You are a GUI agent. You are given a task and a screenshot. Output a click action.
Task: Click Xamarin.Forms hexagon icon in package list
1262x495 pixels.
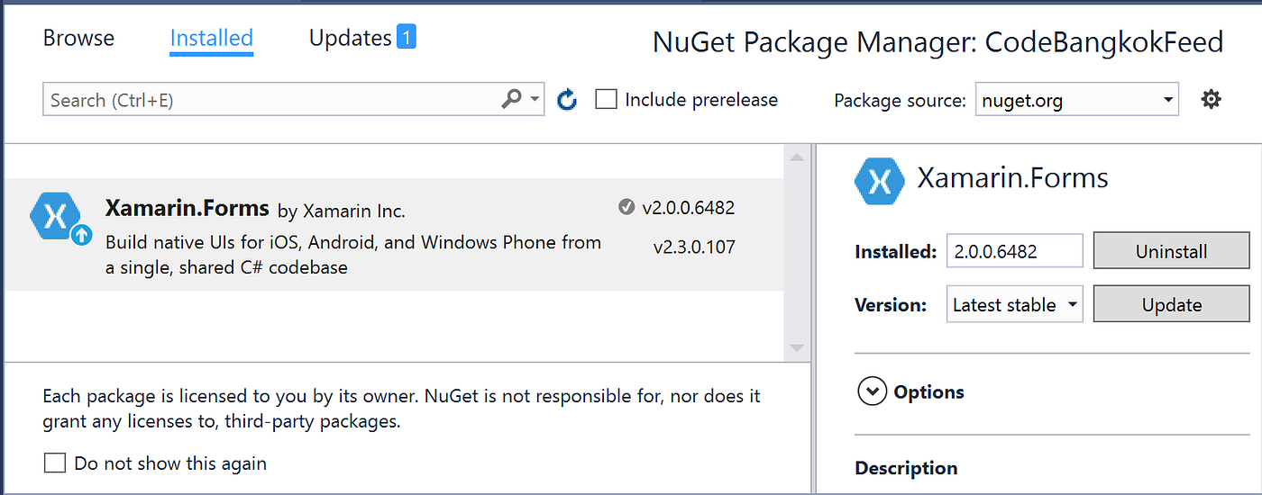click(x=56, y=216)
